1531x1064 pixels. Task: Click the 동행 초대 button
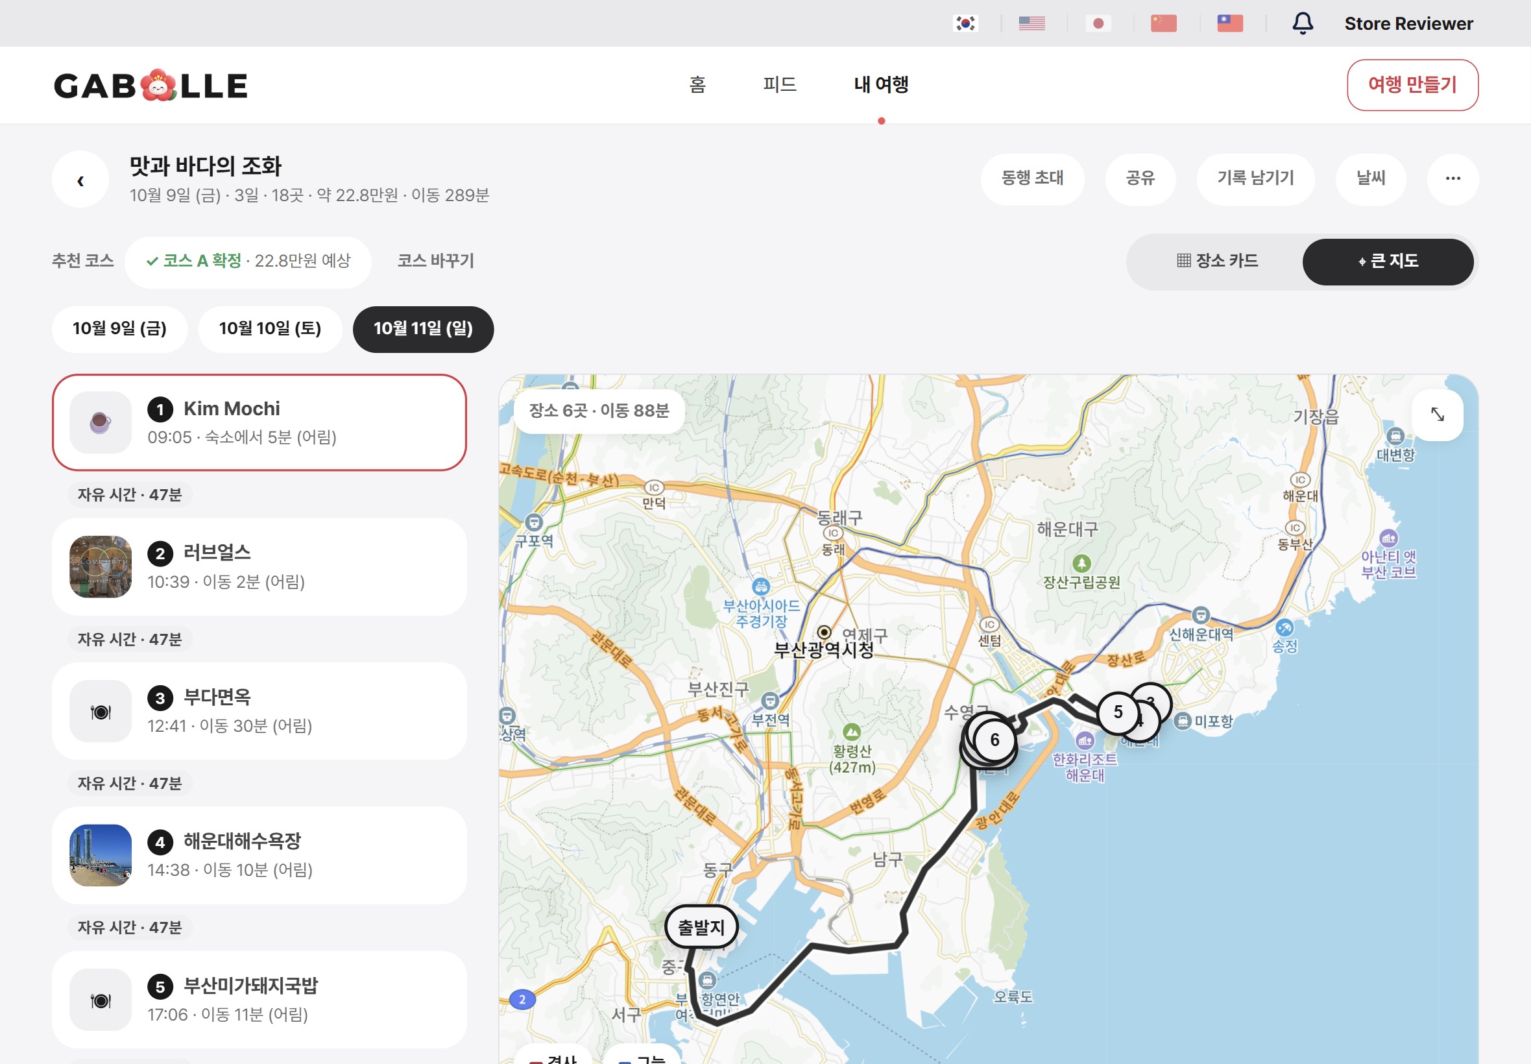click(1031, 178)
